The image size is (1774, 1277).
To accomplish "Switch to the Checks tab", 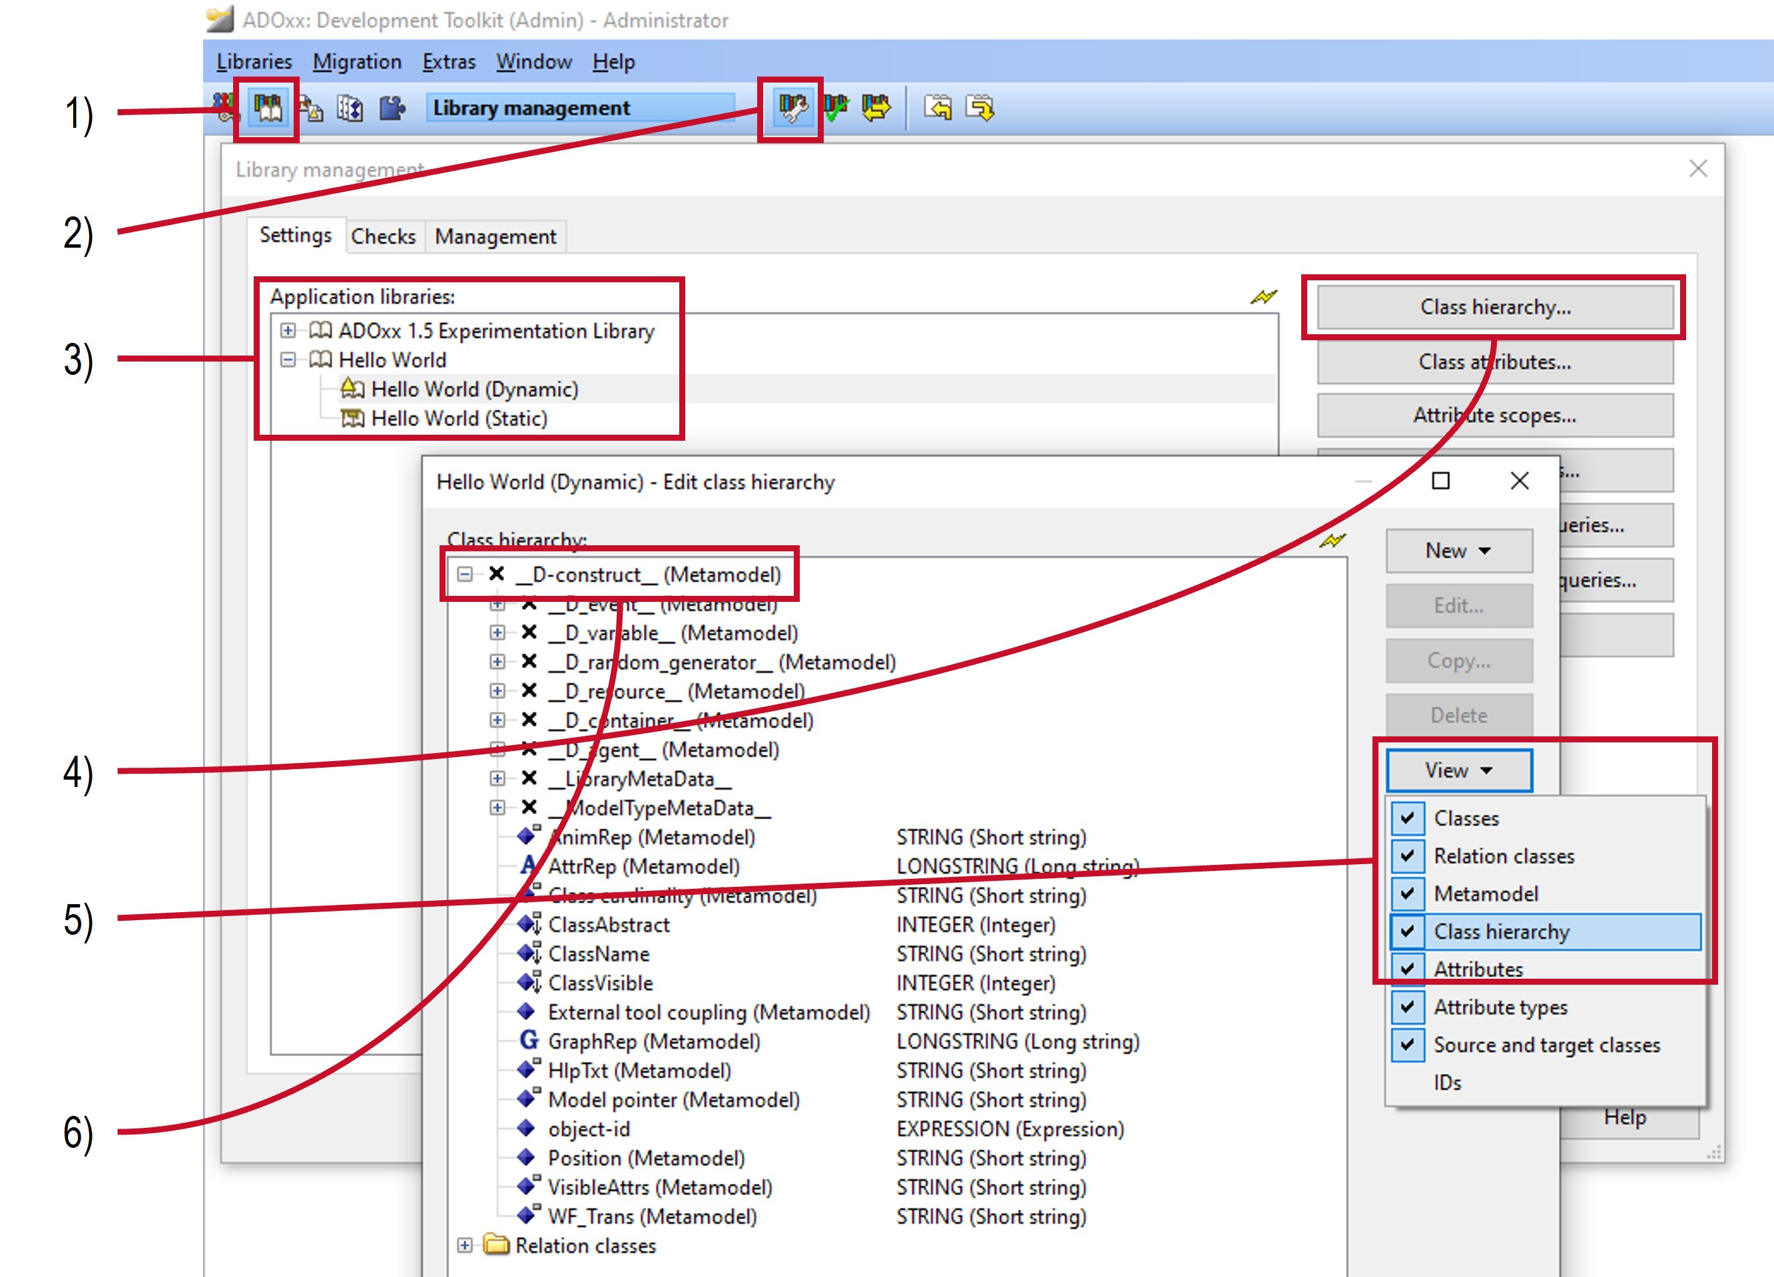I will click(384, 236).
